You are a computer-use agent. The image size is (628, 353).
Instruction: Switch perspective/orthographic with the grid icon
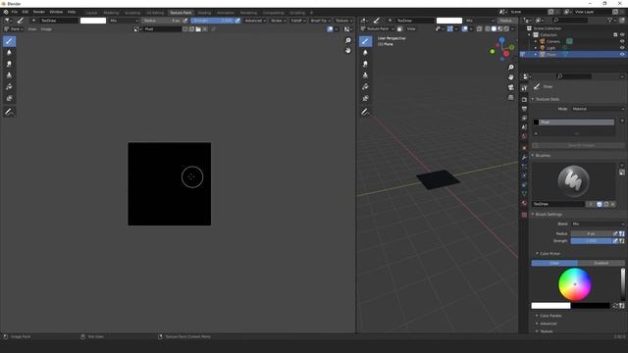(510, 97)
